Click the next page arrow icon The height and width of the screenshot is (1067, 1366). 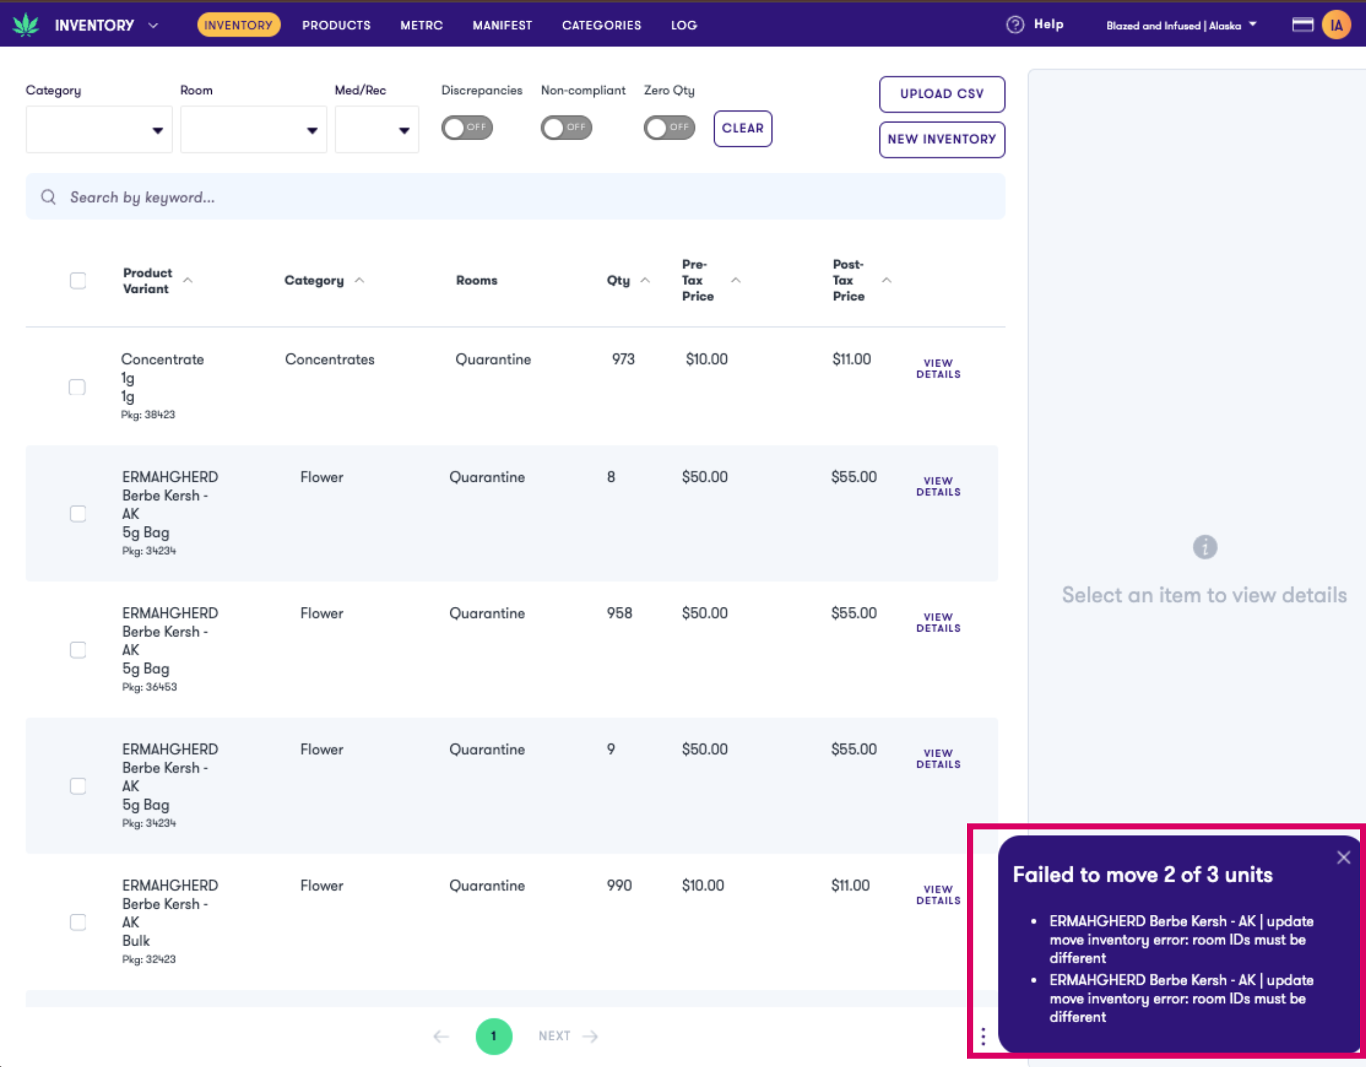point(589,1036)
